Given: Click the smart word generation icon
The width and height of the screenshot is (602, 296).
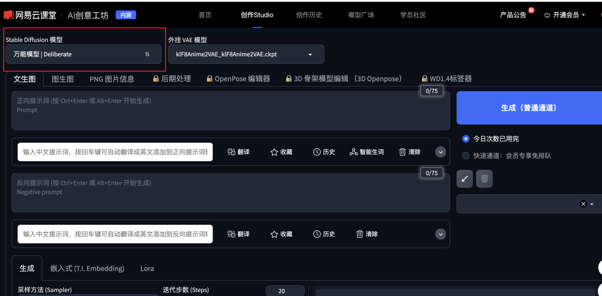Looking at the screenshot, I should [353, 152].
